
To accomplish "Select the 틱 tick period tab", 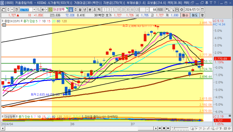I will coord(99,9).
